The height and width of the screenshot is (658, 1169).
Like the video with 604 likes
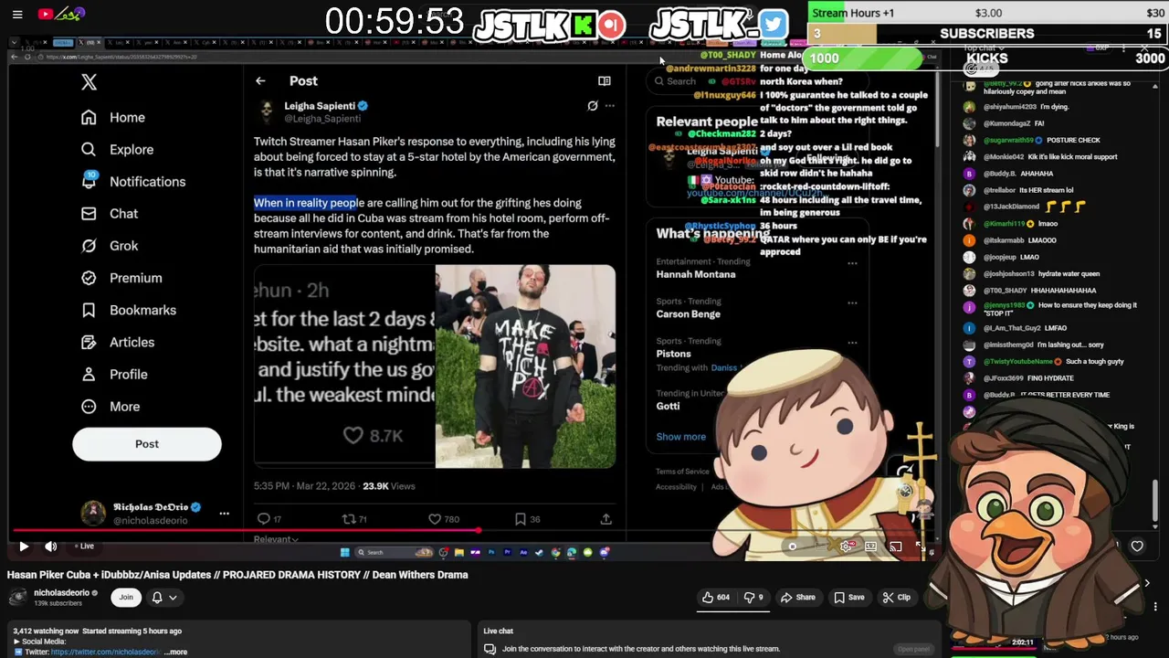coord(715,598)
